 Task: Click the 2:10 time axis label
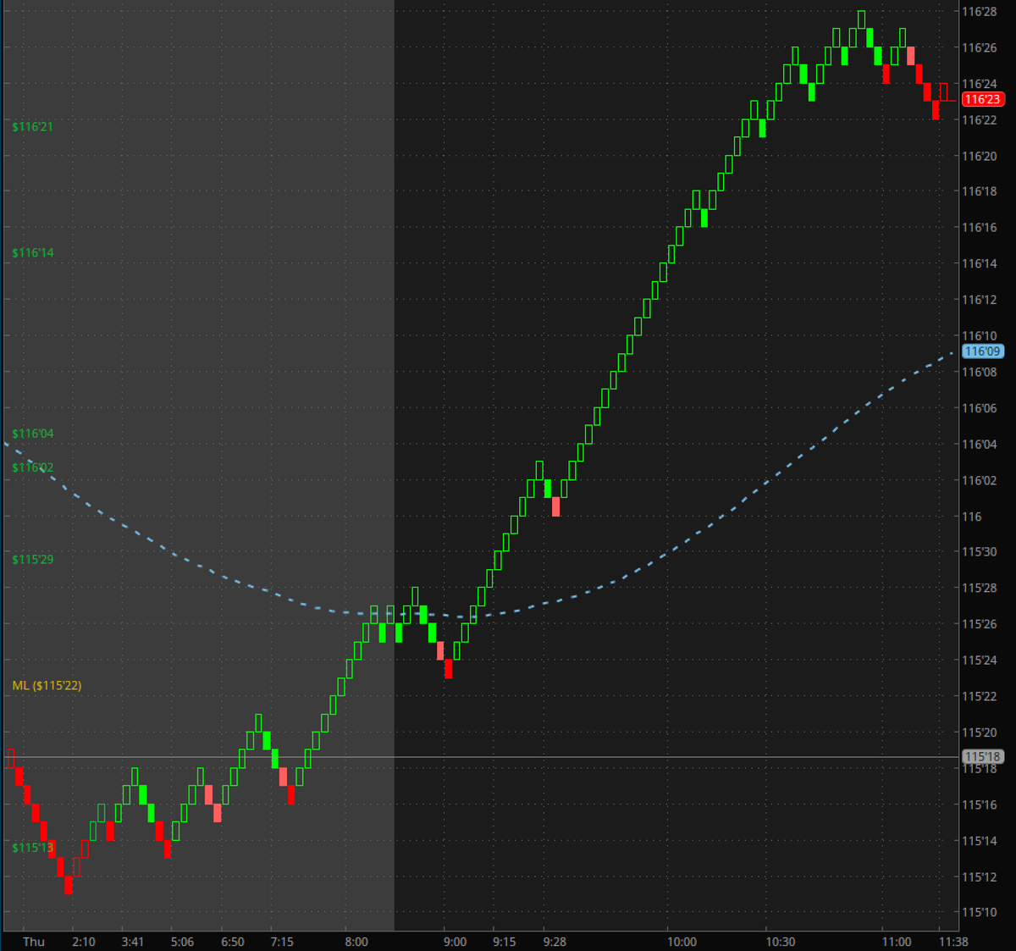coord(84,942)
